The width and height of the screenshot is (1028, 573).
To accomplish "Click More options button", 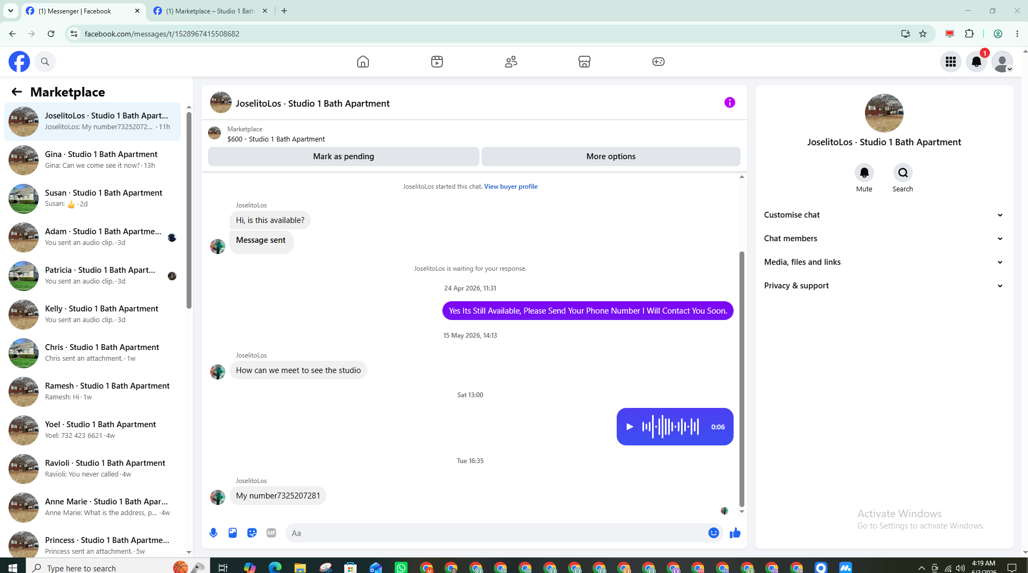I will pos(611,157).
